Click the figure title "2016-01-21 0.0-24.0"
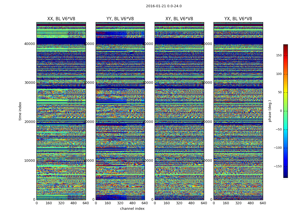 164,6
